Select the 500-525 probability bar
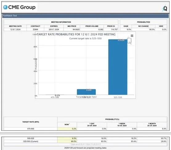Viewport: 171px width, 150px height. click(86, 92)
